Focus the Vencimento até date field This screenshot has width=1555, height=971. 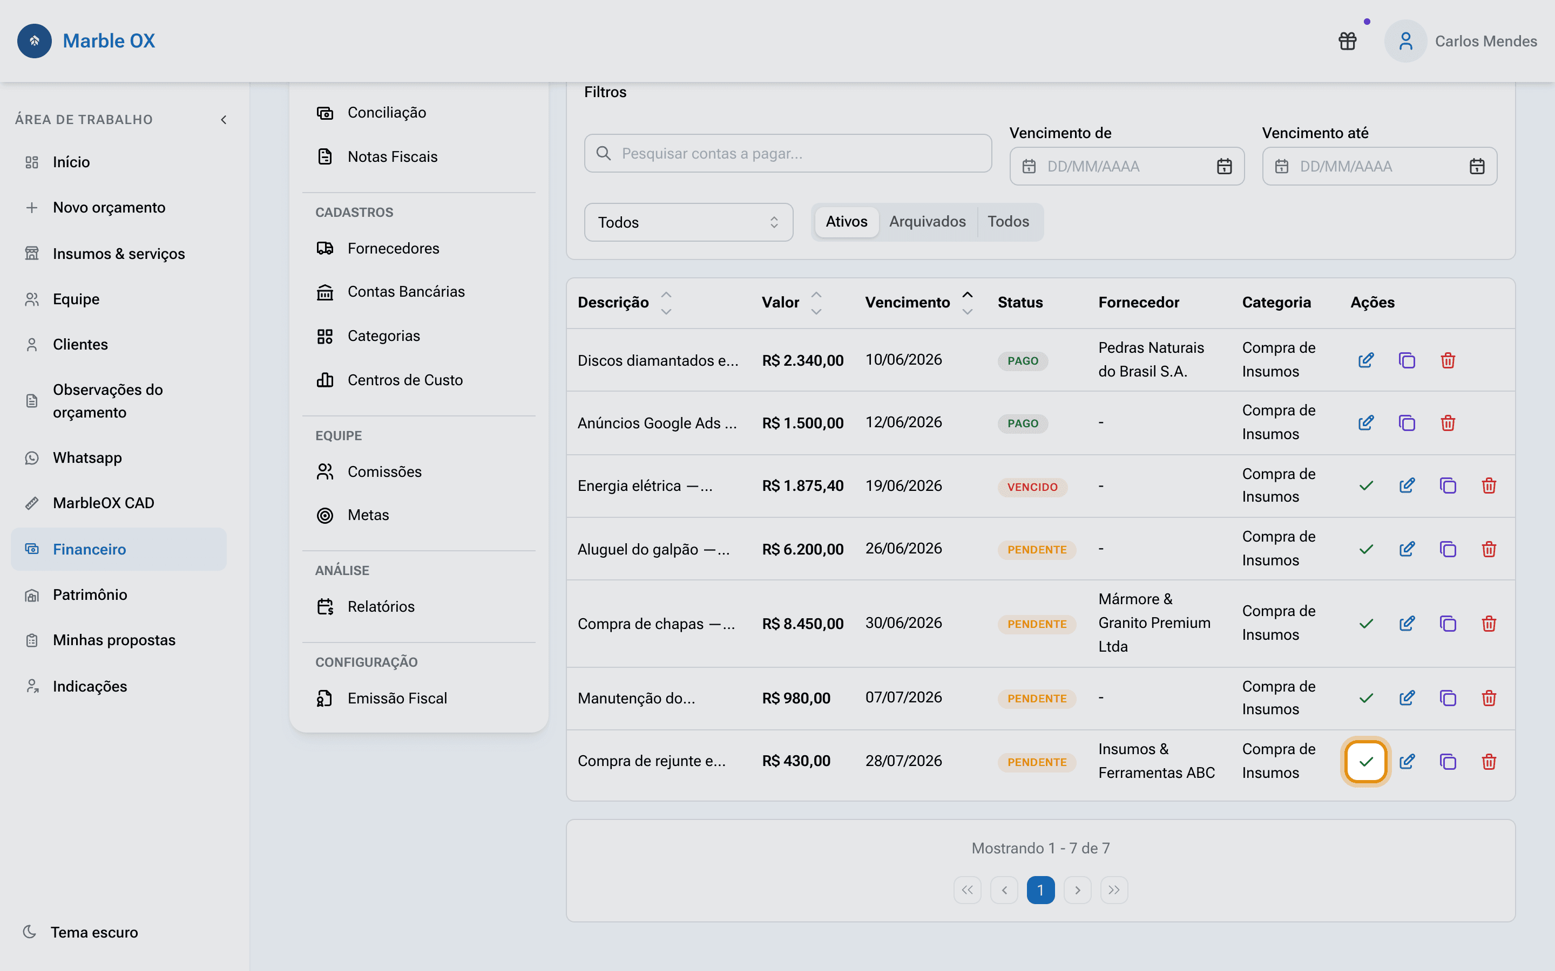(x=1380, y=166)
